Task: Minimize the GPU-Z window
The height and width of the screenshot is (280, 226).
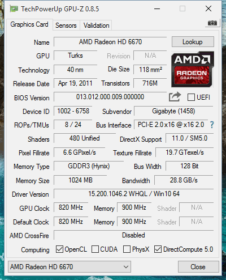Action: (157, 9)
